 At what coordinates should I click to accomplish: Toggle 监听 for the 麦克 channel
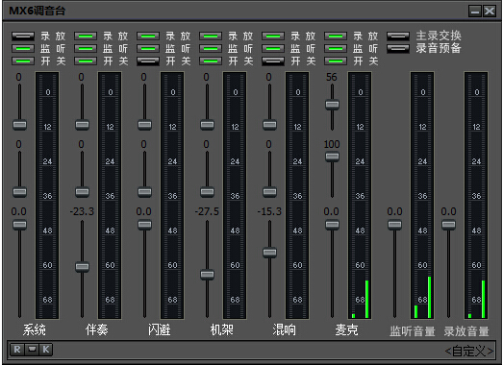pyautogui.click(x=336, y=49)
